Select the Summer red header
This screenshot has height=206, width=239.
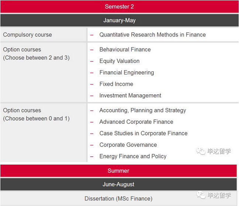point(118,171)
